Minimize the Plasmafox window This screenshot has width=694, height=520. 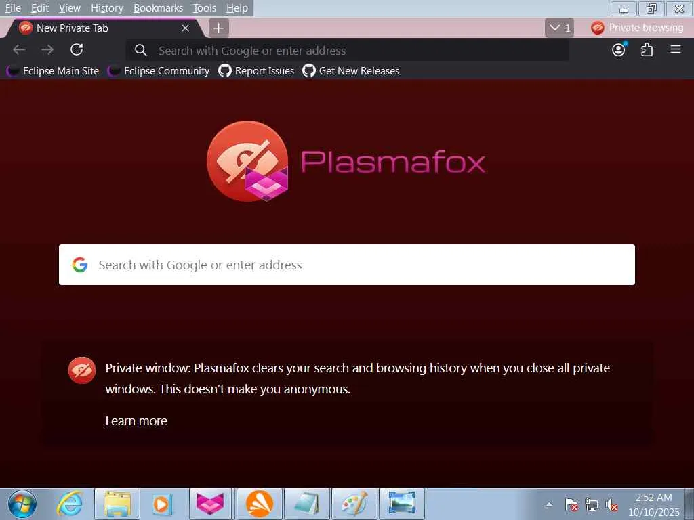pyautogui.click(x=624, y=8)
